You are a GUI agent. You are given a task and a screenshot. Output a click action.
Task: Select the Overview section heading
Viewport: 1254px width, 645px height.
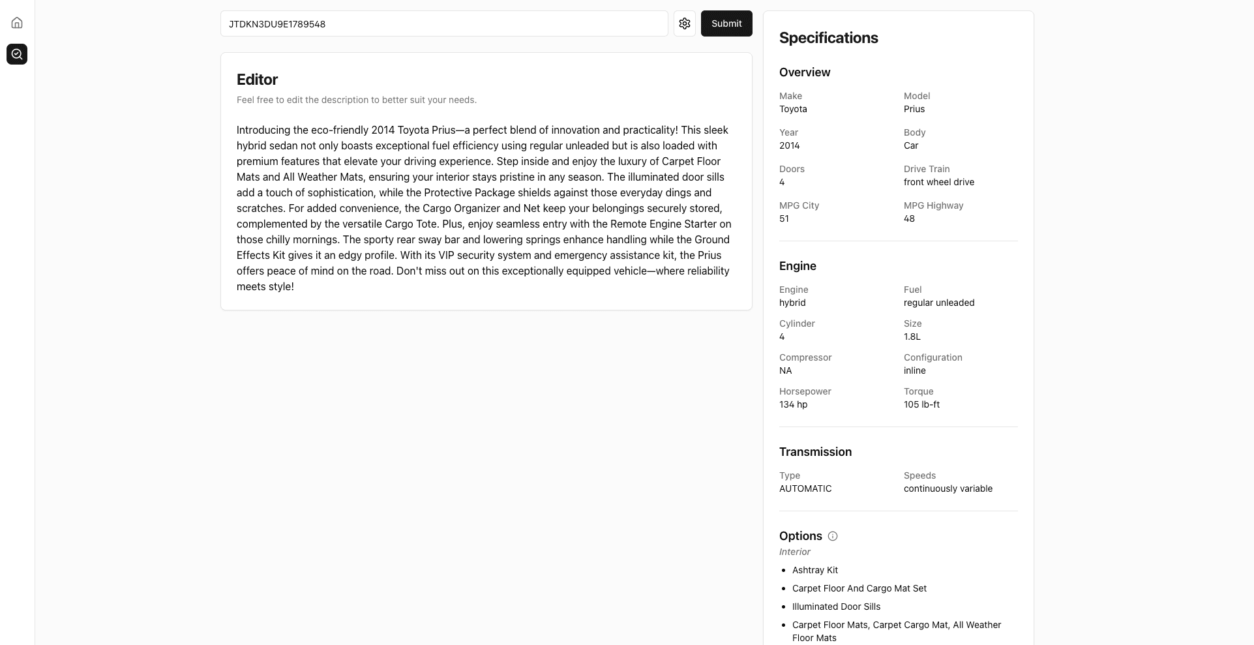click(x=805, y=72)
